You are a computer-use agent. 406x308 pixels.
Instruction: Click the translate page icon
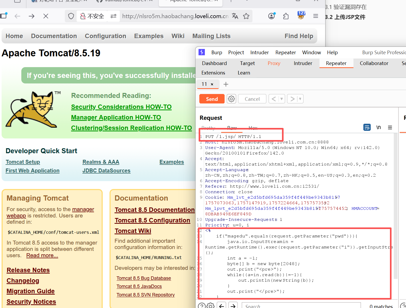click(235, 16)
